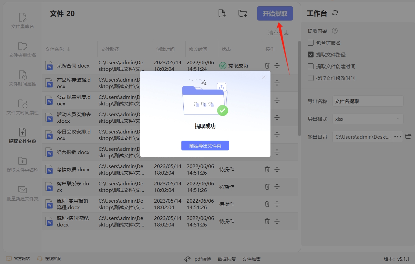Click the move handle for 产品库存数据.docx

coord(277,83)
